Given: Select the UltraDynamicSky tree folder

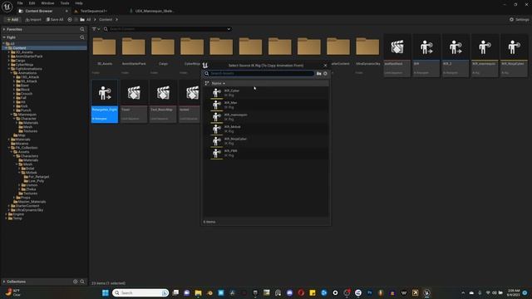Looking at the screenshot, I should tap(29, 210).
